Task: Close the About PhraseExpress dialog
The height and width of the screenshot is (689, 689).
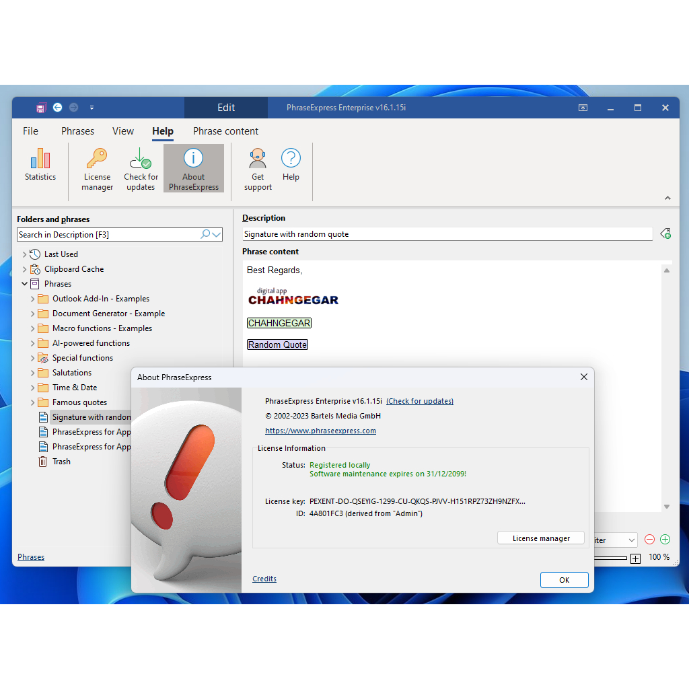Action: (583, 377)
